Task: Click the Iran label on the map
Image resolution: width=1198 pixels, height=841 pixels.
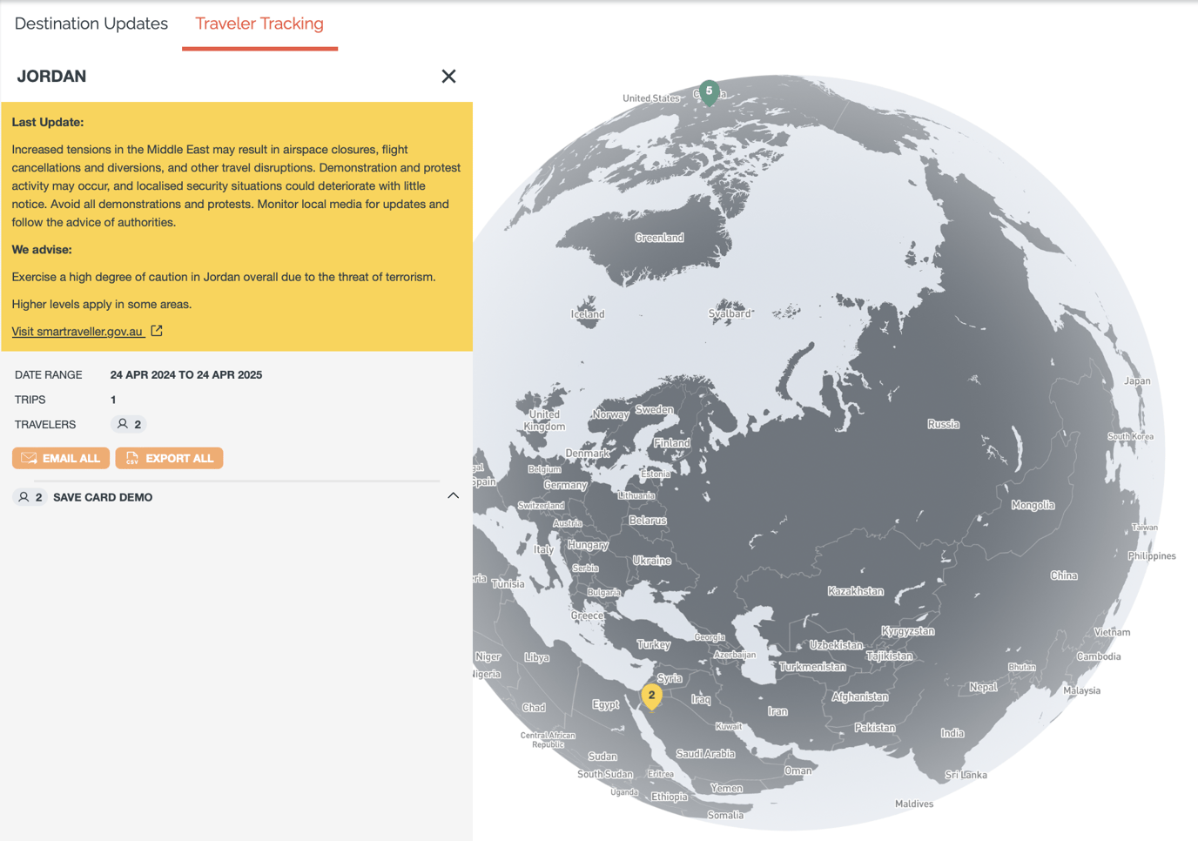Action: click(777, 711)
